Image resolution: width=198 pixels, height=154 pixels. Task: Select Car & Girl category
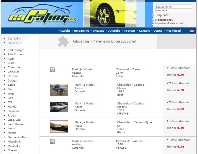point(14,38)
